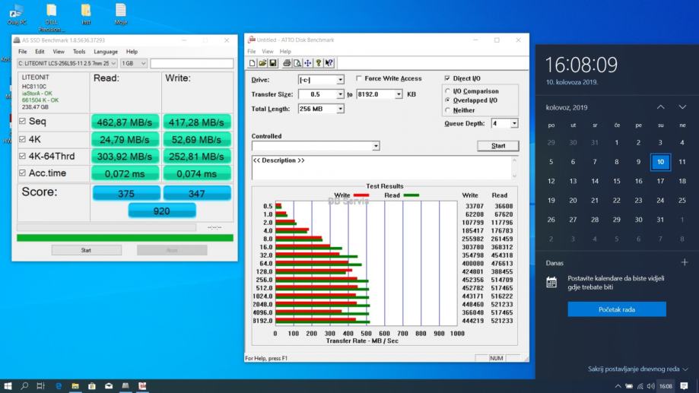Switch to AS SSD Benchmark taskbar icon
This screenshot has width=699, height=393.
[126, 386]
